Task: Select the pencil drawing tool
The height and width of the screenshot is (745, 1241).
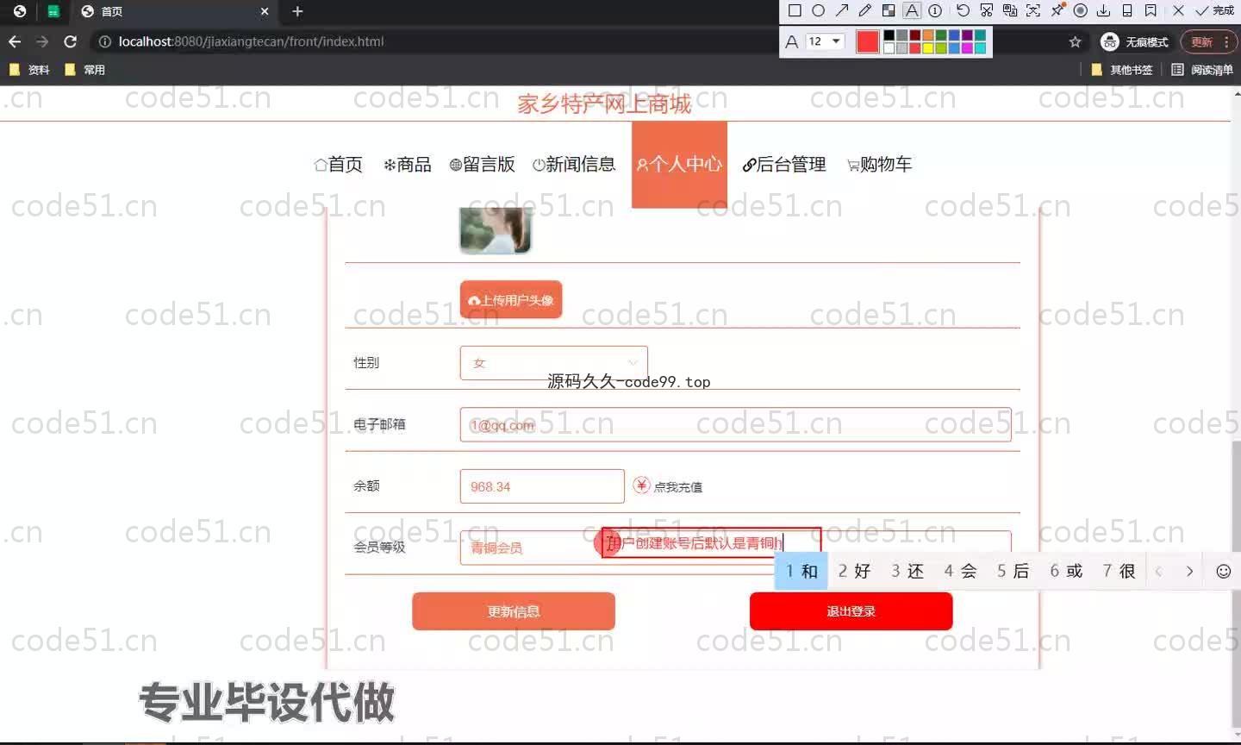Action: pos(865,11)
